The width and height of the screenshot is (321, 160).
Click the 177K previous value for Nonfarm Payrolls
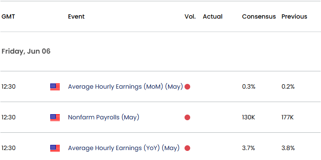coord(288,118)
